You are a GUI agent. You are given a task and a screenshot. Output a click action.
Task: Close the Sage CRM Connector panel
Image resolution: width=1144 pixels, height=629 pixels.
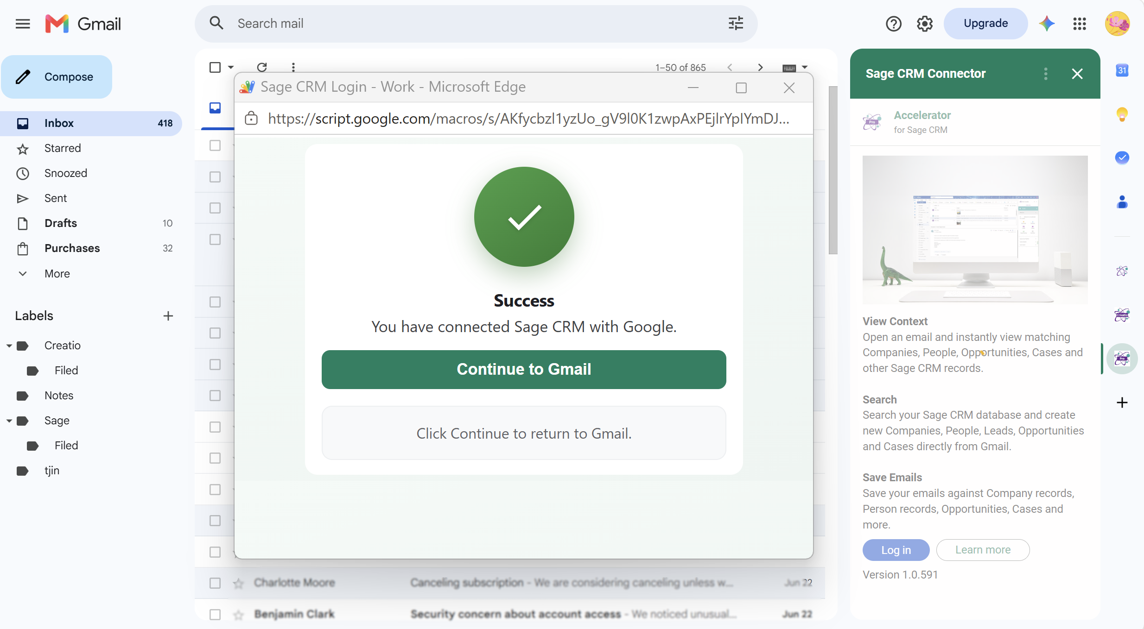click(x=1077, y=74)
